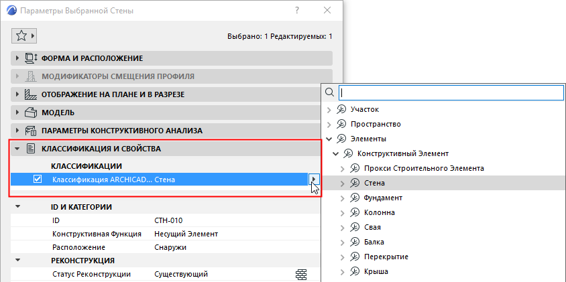Click the classification icon beside Колонна

(x=355, y=212)
